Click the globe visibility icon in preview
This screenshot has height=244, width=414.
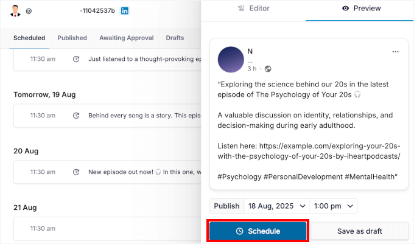268,69
